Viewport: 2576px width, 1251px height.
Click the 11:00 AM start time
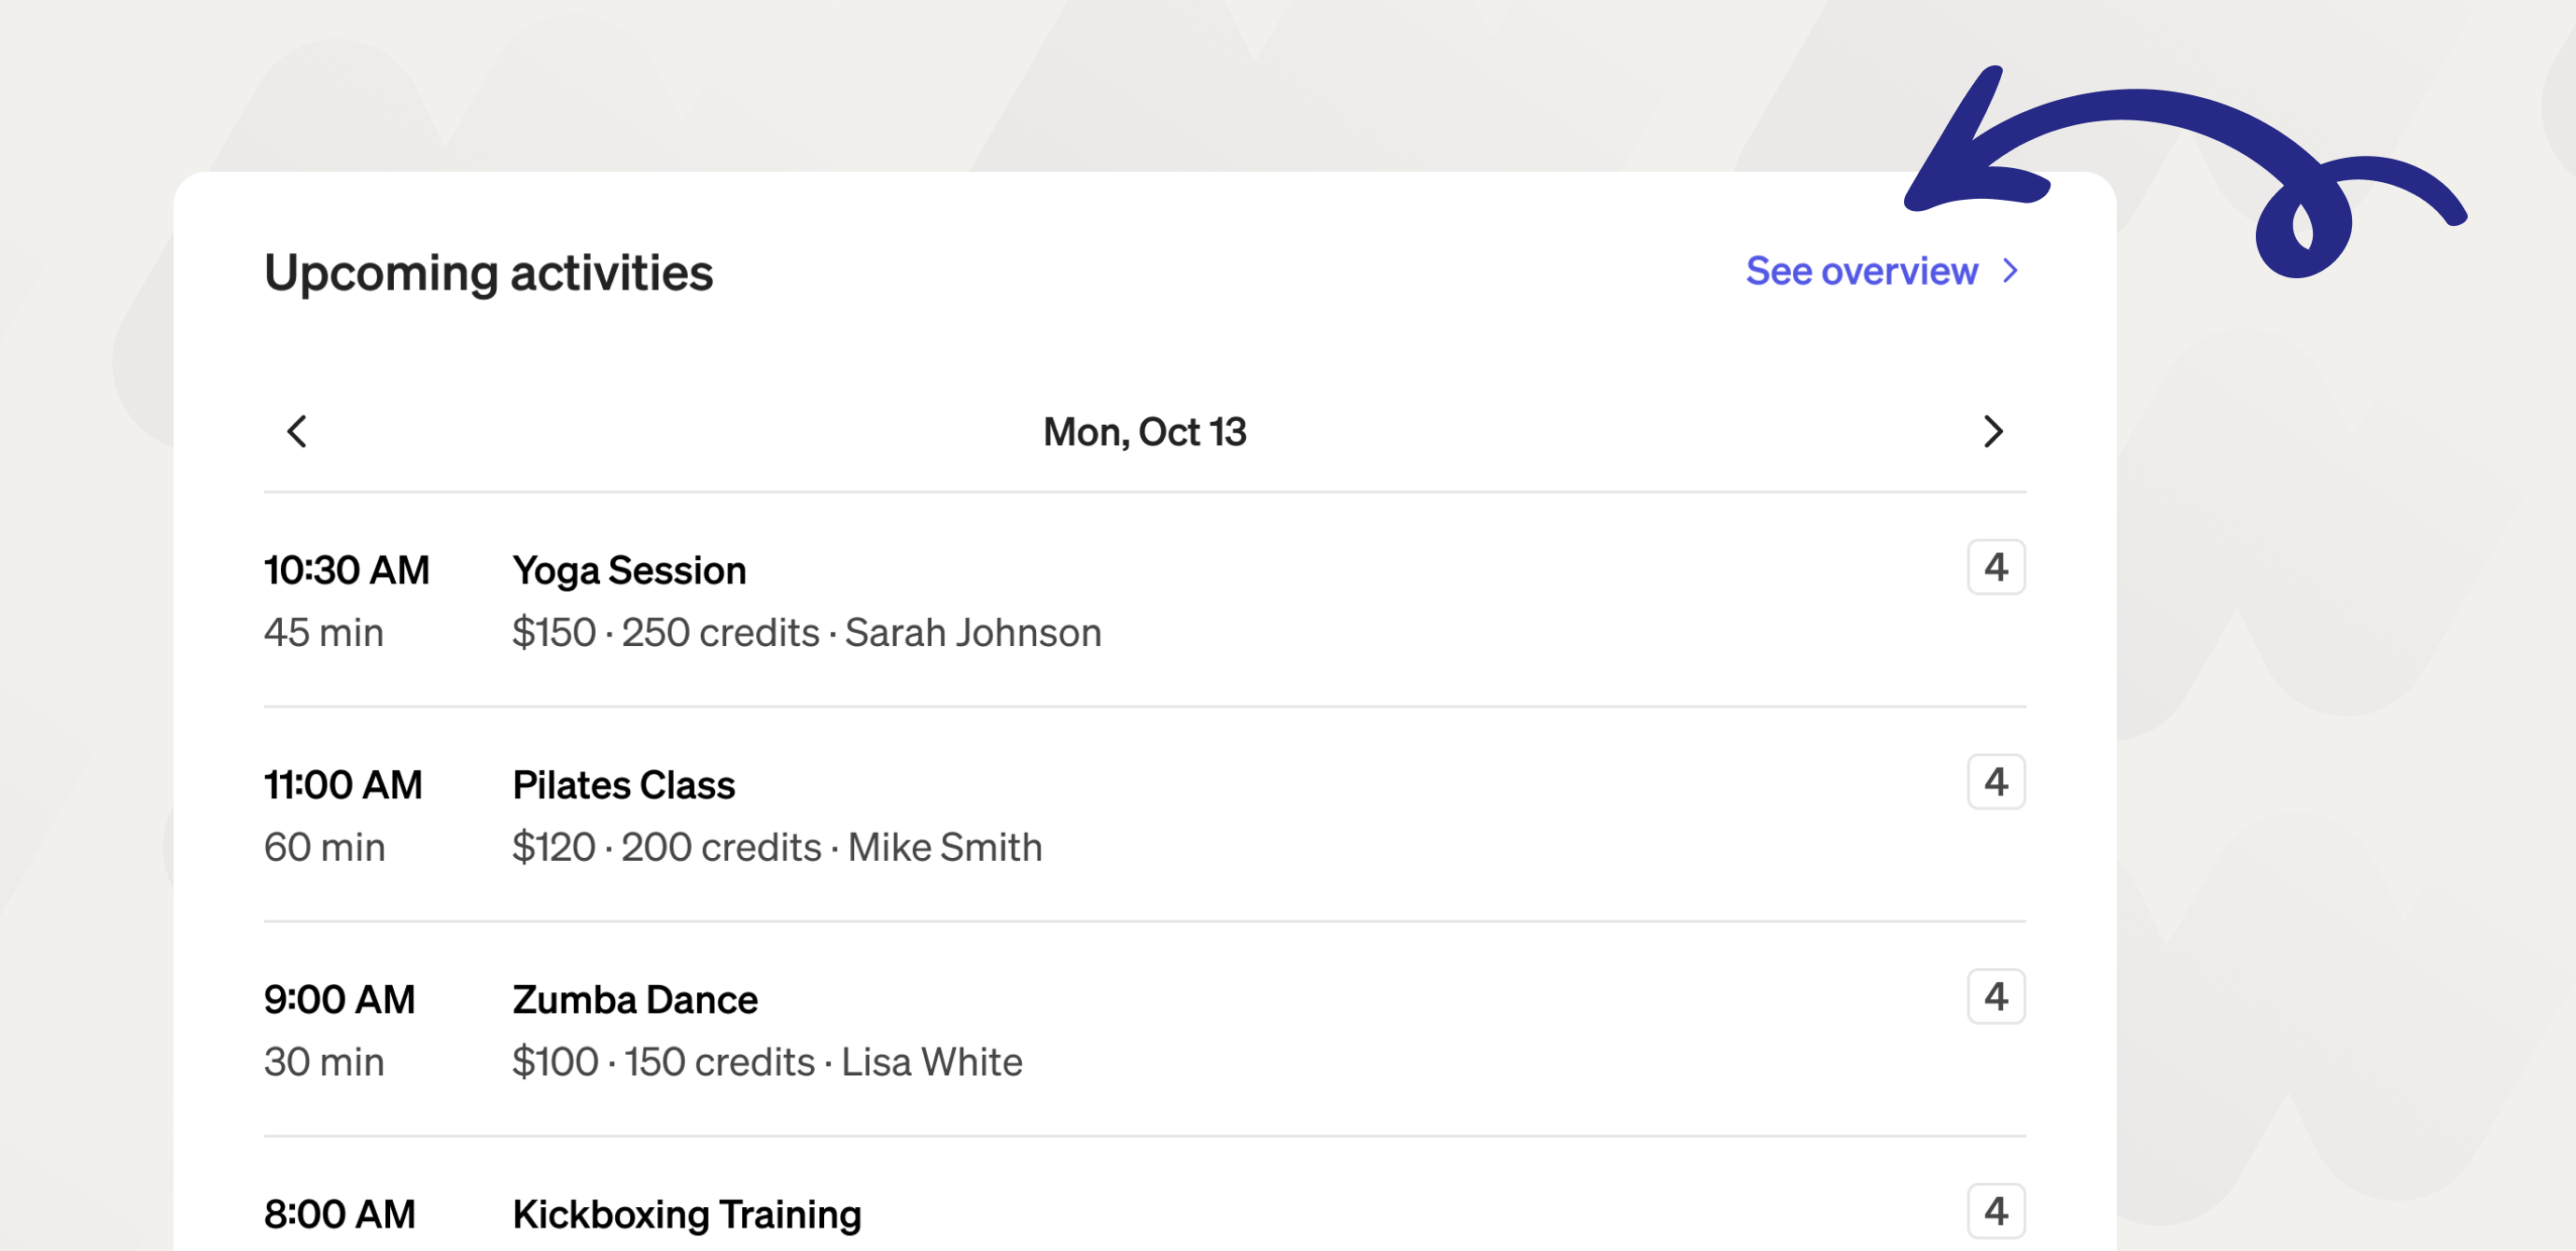coord(343,785)
